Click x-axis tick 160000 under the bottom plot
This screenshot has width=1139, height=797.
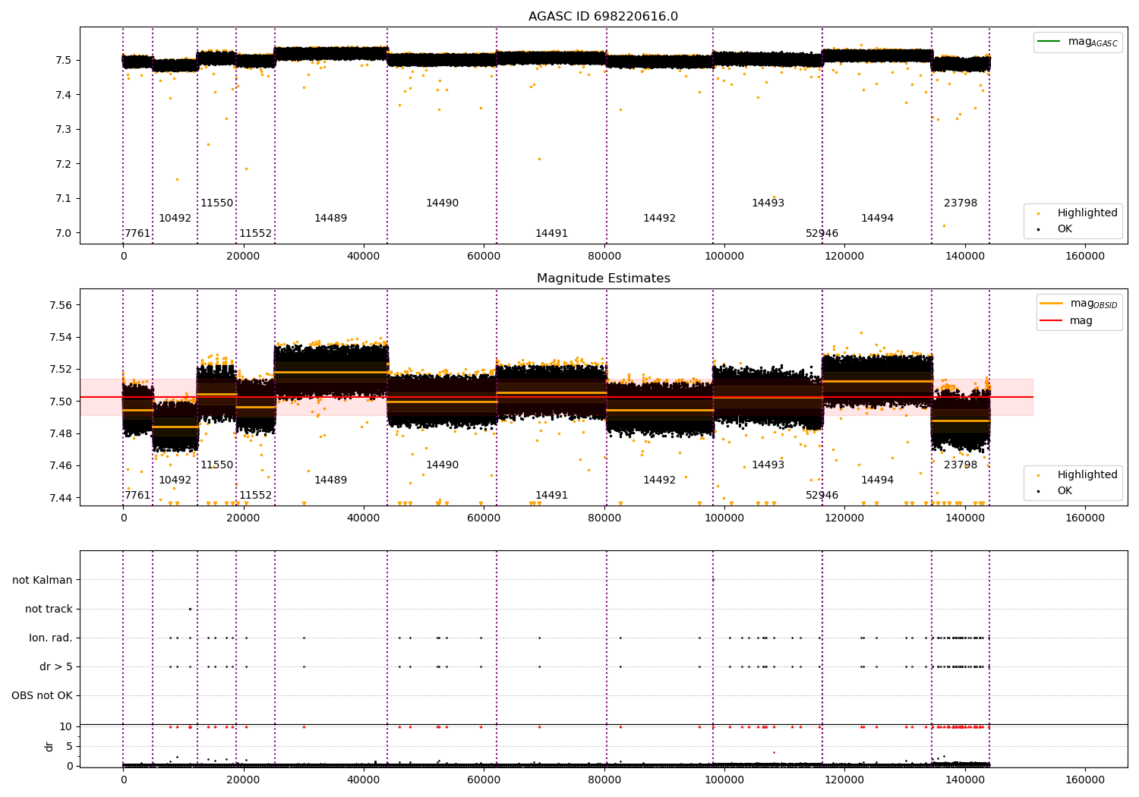coord(1085,779)
